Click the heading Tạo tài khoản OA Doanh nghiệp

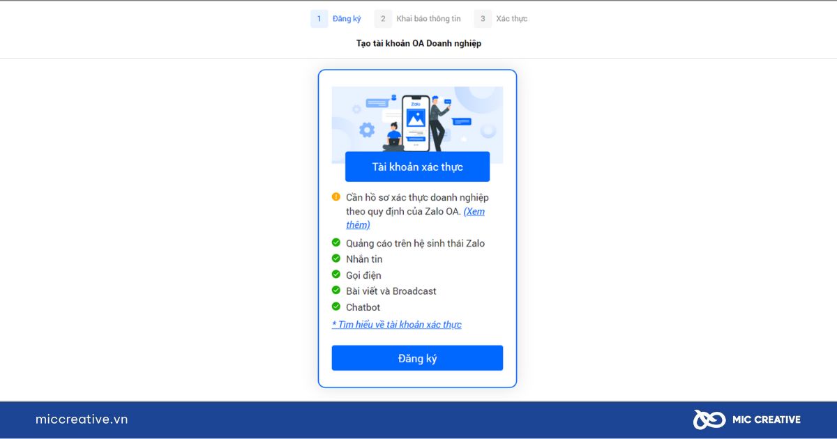(418, 43)
